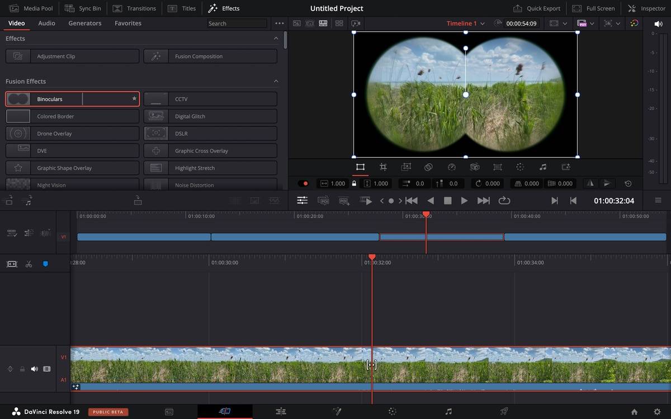
Task: Mute the track with its speaker icon
Action: [35, 369]
